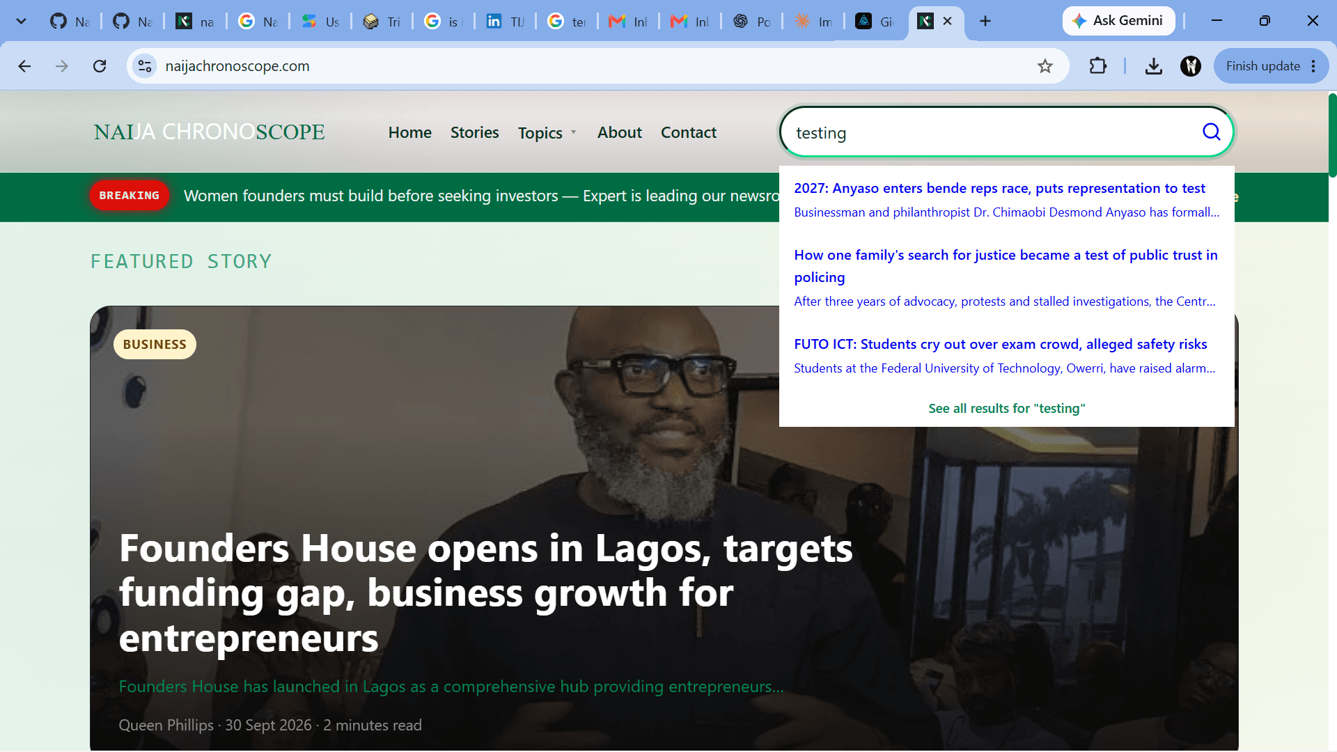Click author name Queen Phillips
Viewport: 1337px width, 752px height.
point(166,725)
